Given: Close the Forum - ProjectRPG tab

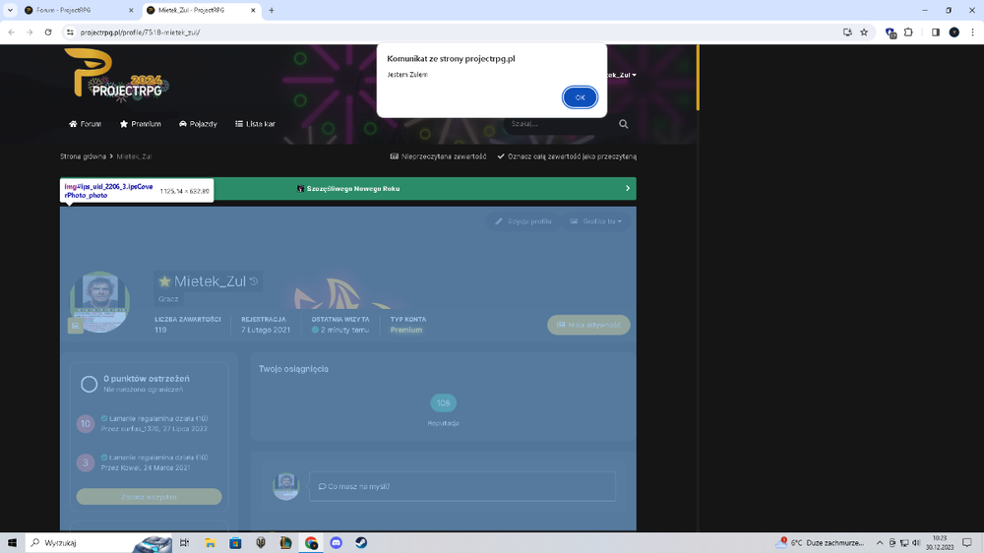Looking at the screenshot, I should pyautogui.click(x=131, y=10).
